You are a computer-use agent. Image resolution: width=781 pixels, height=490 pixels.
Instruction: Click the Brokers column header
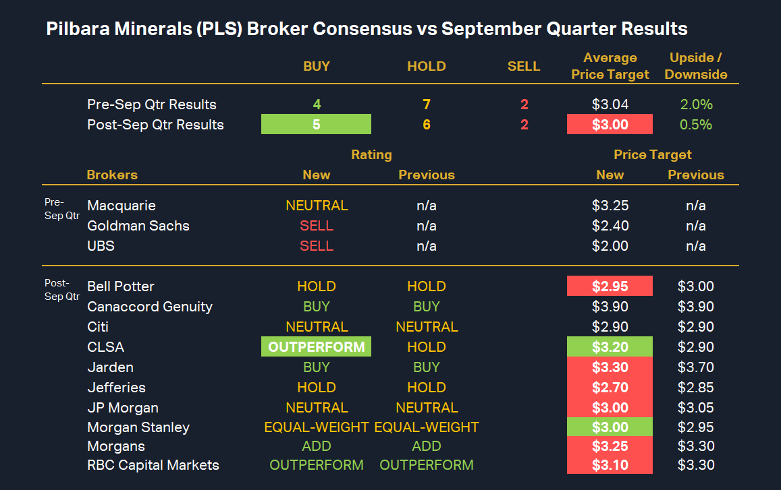pos(112,175)
